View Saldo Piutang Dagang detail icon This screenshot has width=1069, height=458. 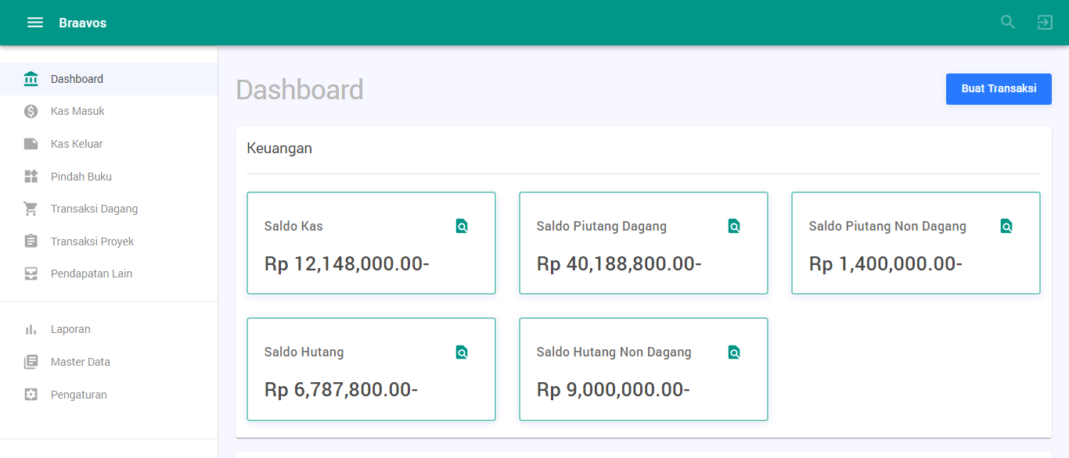coord(734,227)
